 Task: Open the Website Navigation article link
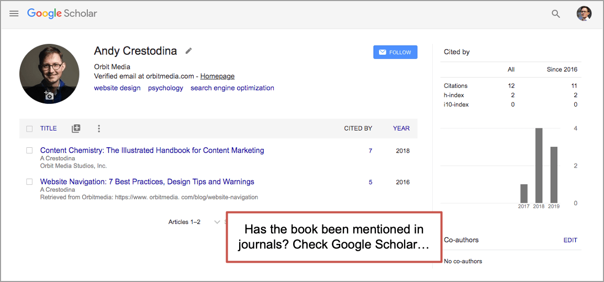pos(147,181)
